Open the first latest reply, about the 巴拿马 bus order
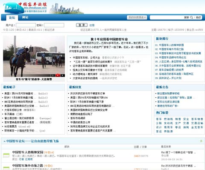 coord(88,94)
